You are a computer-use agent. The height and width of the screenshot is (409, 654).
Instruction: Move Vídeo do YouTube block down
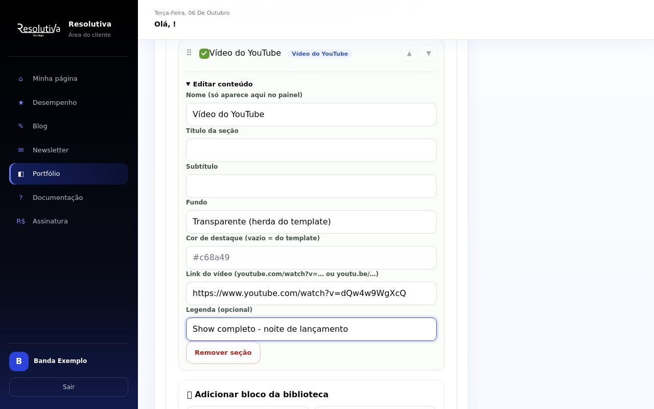[429, 53]
